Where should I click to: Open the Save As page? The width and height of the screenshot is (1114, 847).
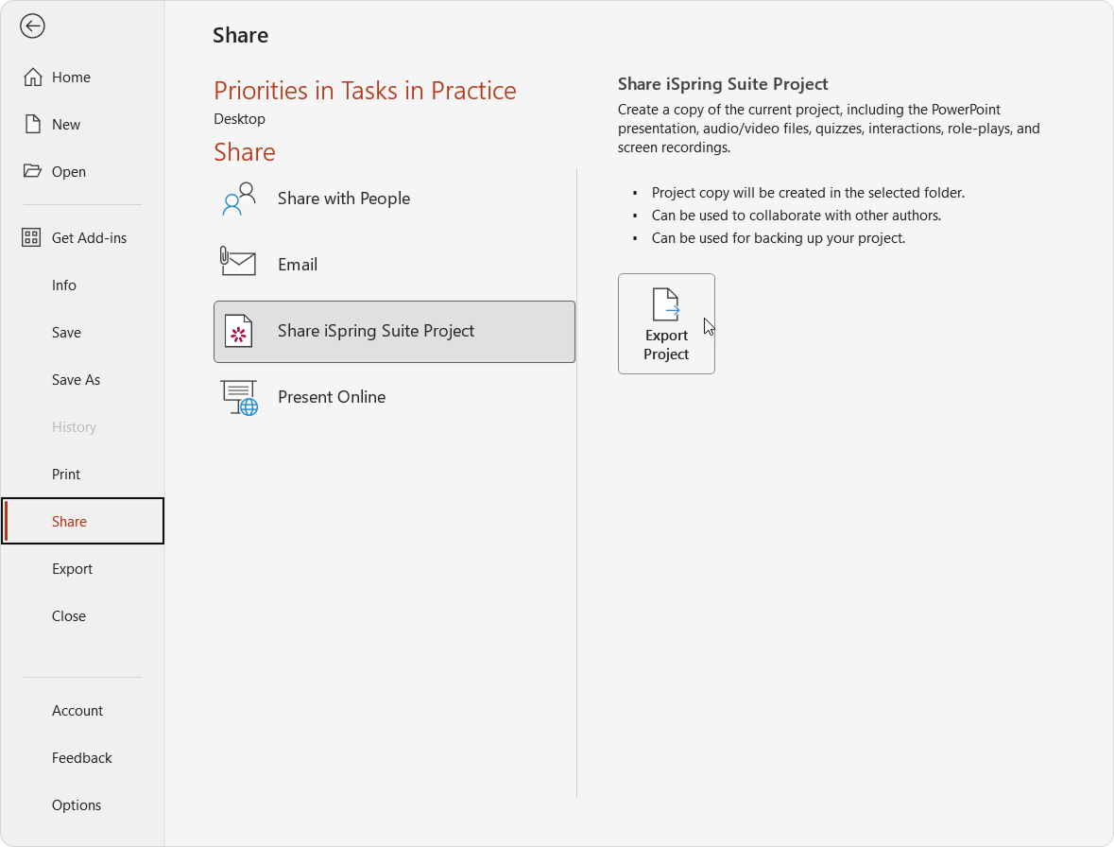tap(76, 379)
